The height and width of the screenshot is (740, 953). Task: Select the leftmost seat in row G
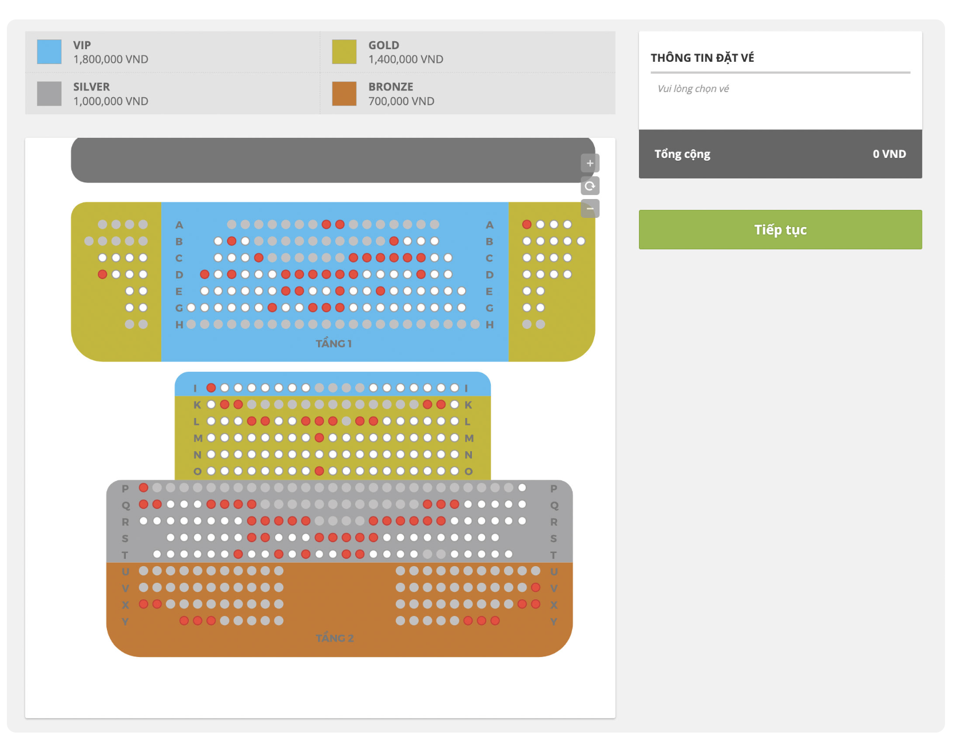191,308
